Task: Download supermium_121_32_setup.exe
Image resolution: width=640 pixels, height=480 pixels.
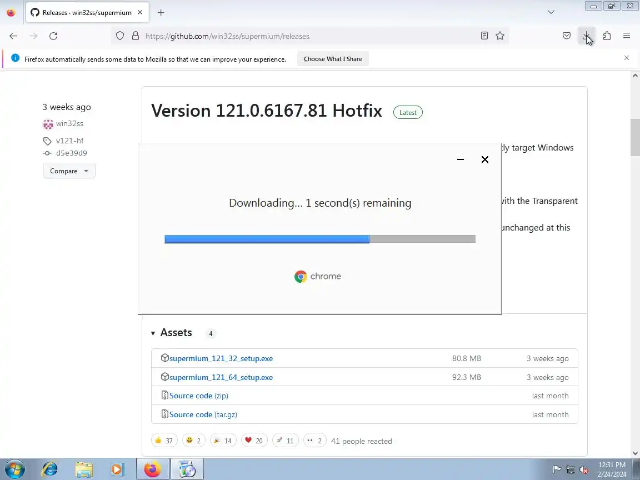Action: click(x=221, y=358)
